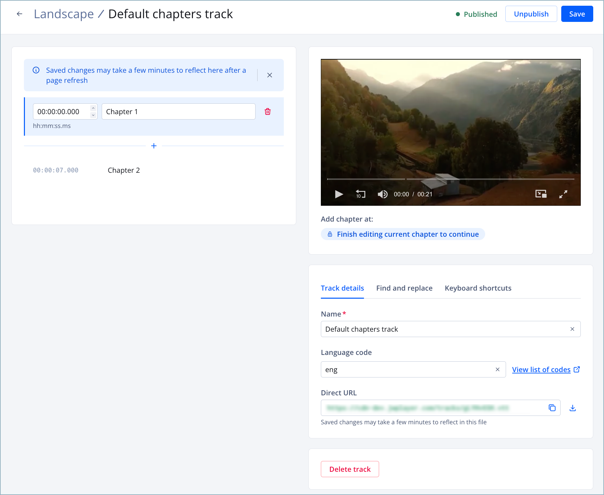
Task: Click the Save button
Action: 577,14
